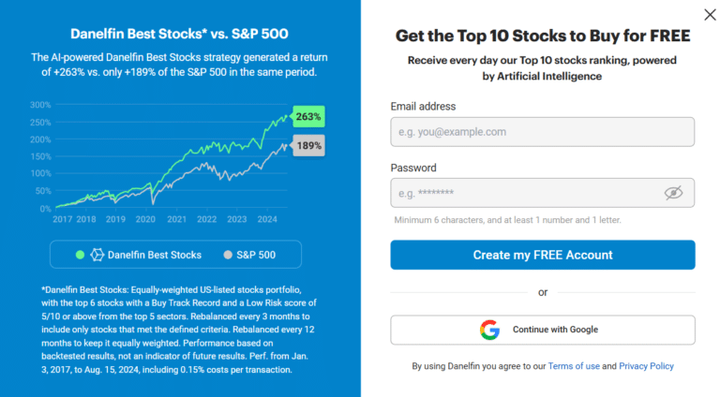
Task: Click the Danelfin logo icon in the legend
Action: pyautogui.click(x=97, y=255)
